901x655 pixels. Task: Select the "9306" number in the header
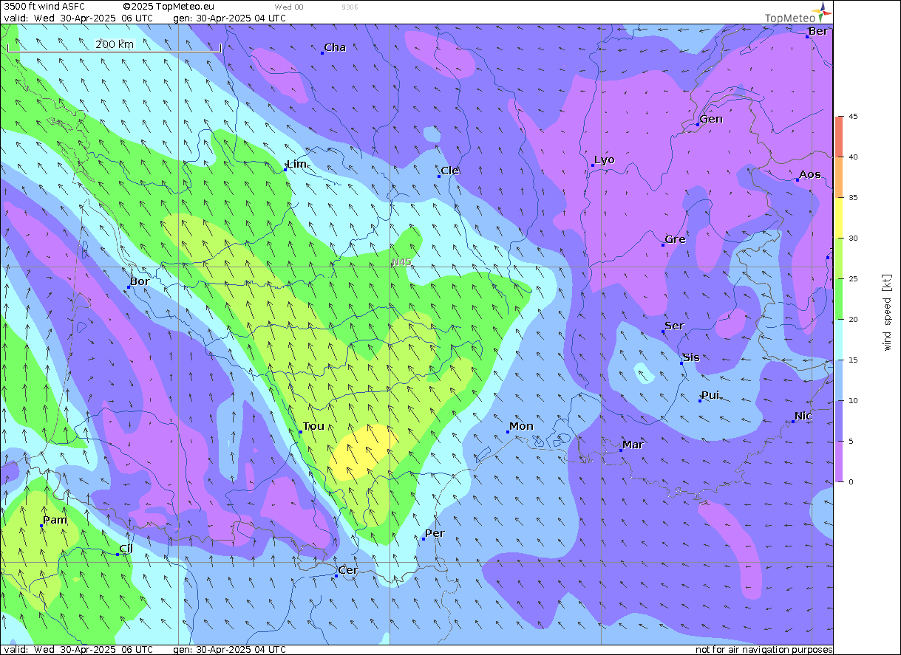click(350, 7)
